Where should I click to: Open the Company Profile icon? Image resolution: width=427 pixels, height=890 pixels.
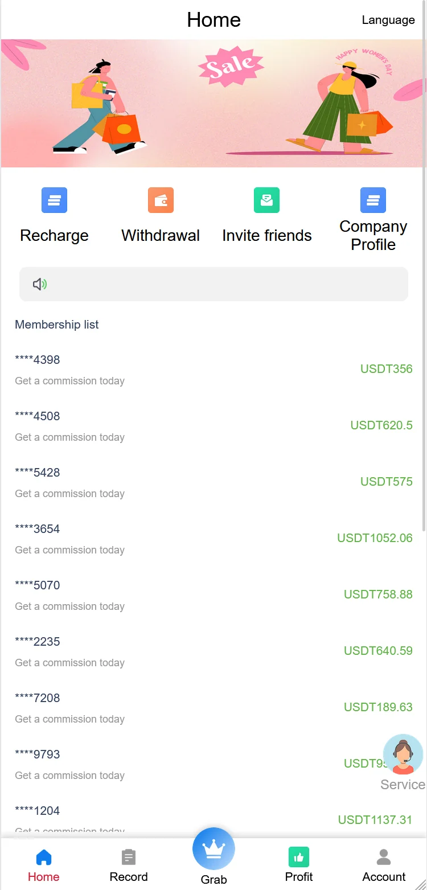373,200
